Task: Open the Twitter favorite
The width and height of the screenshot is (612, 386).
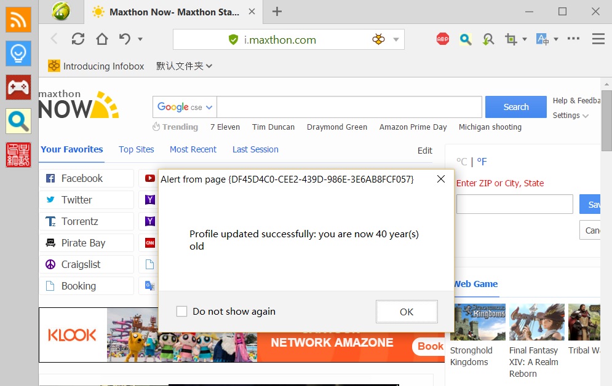Action: [x=86, y=200]
